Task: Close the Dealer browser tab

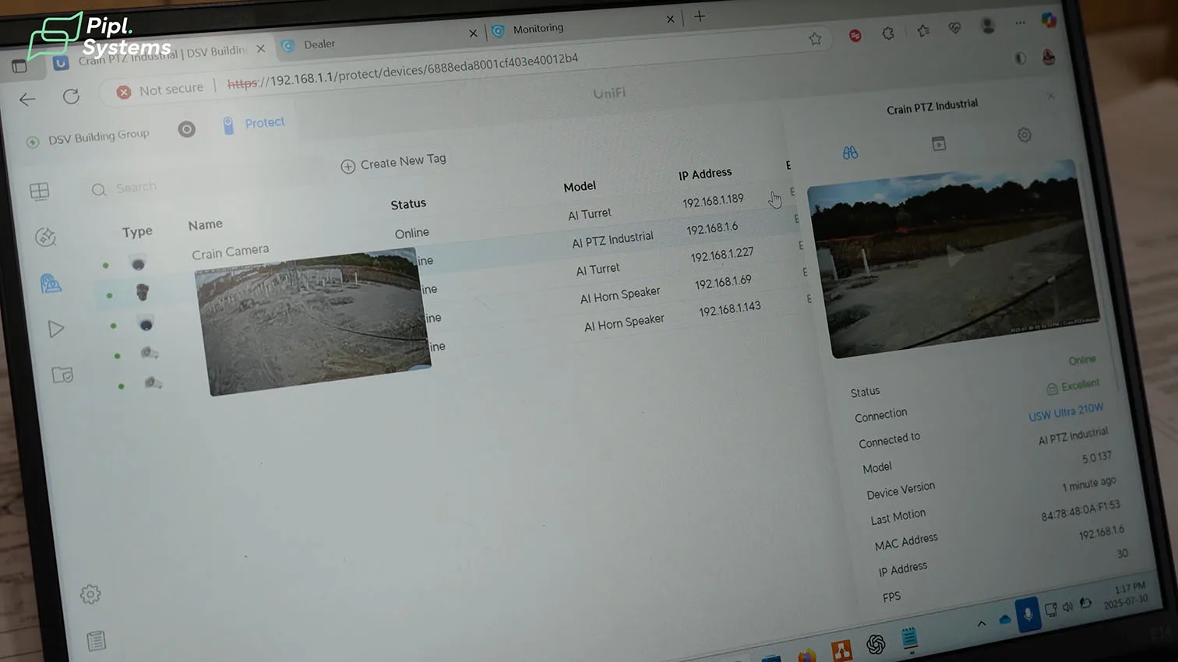Action: [x=473, y=33]
